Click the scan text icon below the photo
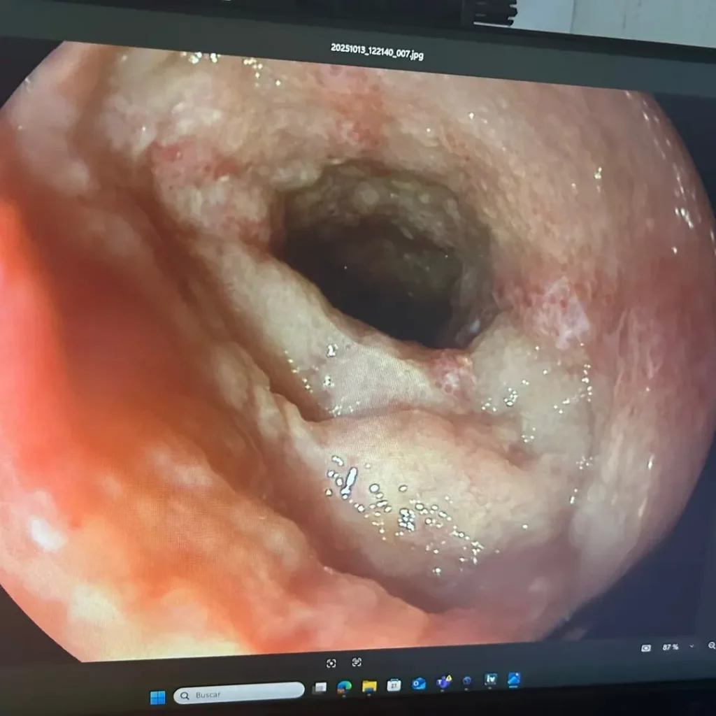The width and height of the screenshot is (716, 716). tap(357, 662)
